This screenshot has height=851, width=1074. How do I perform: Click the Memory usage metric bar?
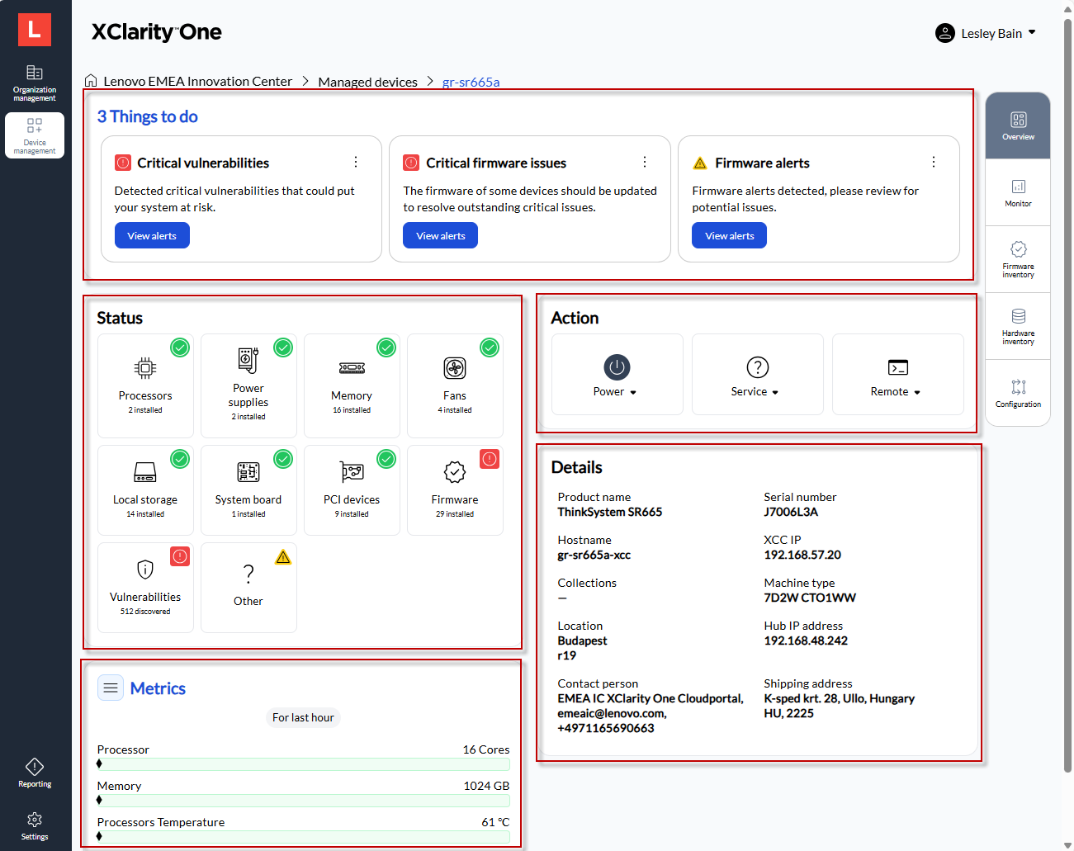[303, 800]
